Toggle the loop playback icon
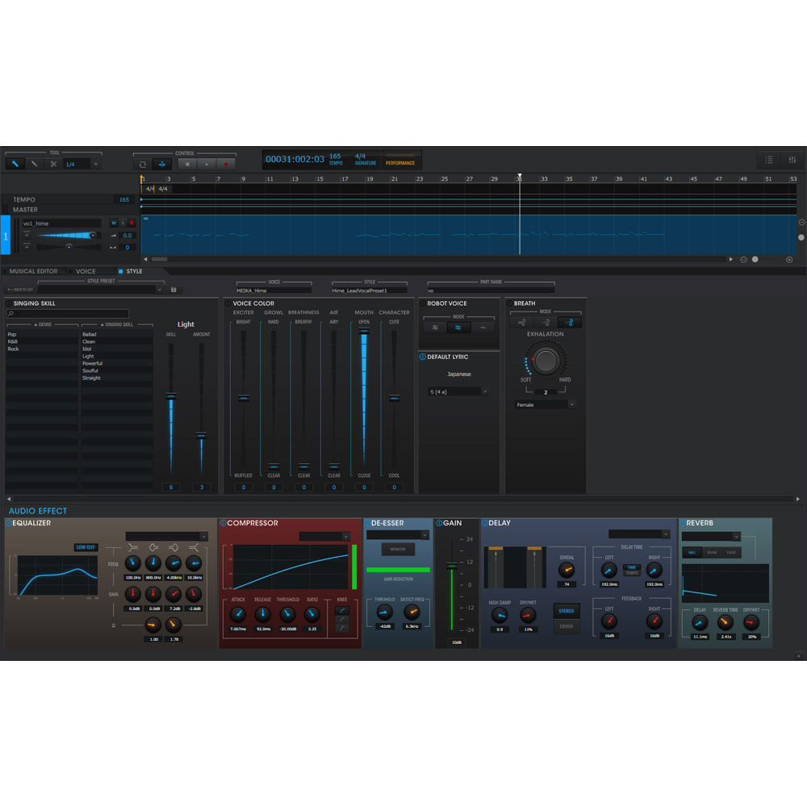The height and width of the screenshot is (807, 807). pos(141,164)
